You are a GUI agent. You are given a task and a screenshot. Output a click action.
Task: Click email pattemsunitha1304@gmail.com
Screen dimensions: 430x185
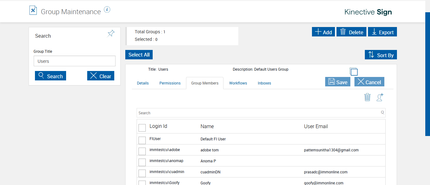[331, 150]
